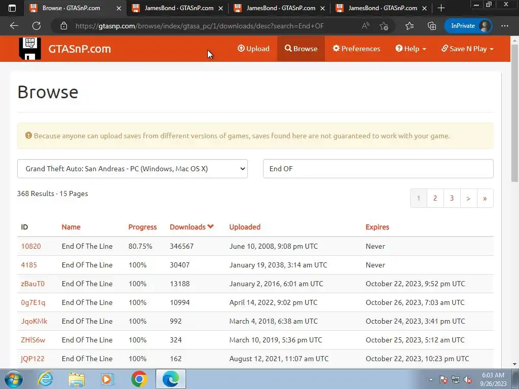Launch Google Chrome from taskbar
The height and width of the screenshot is (389, 519).
tap(139, 379)
